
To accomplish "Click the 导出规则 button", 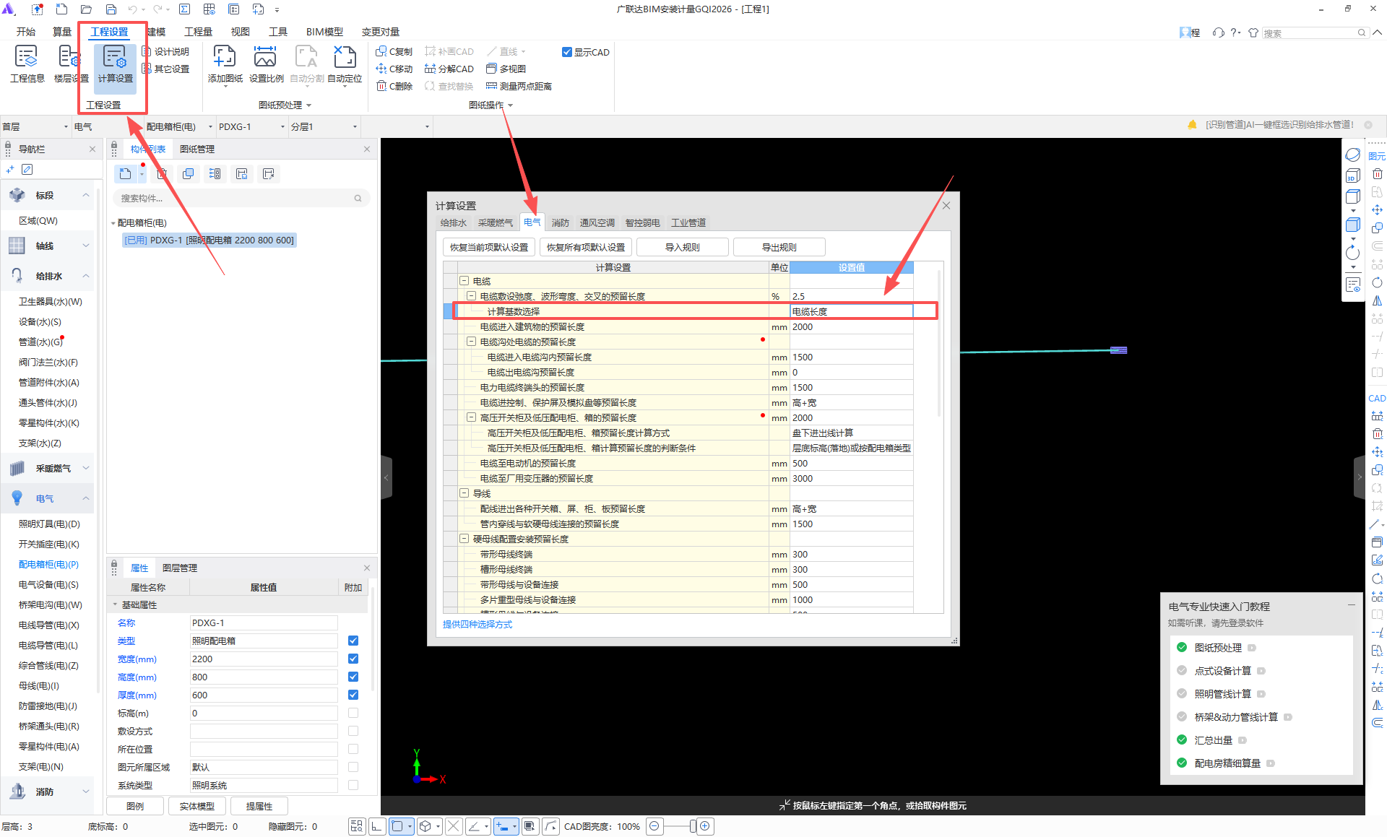I will 779,247.
